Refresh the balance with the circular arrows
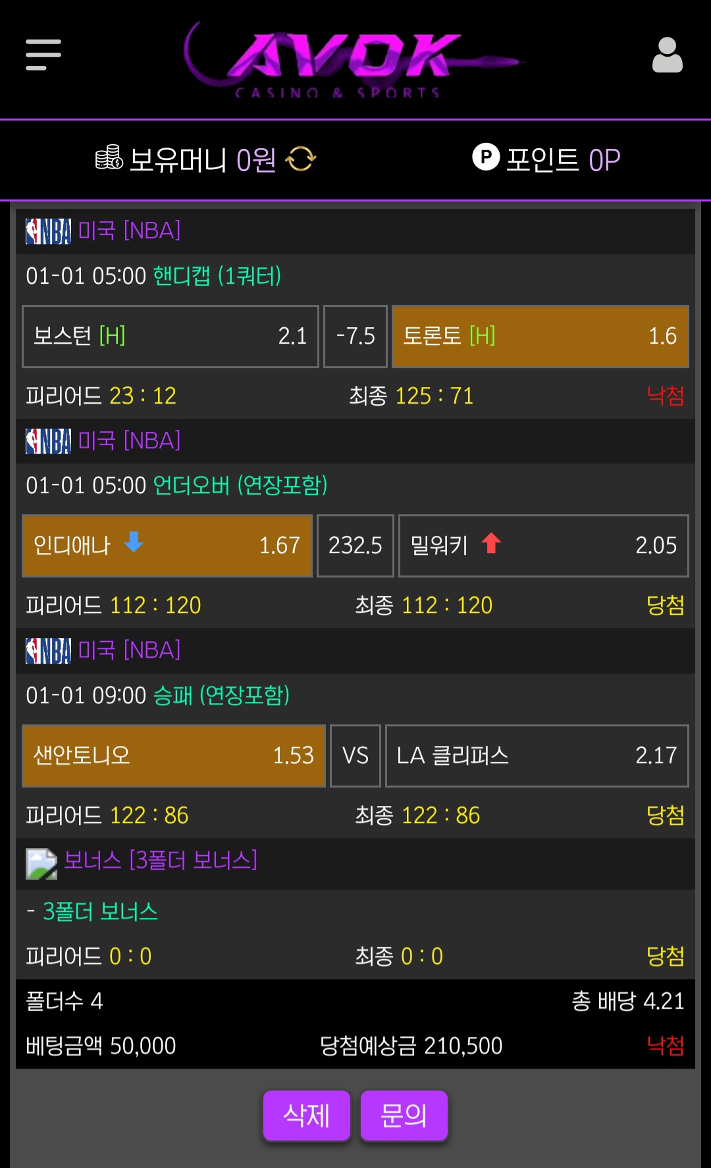The image size is (711, 1168). coord(301,159)
